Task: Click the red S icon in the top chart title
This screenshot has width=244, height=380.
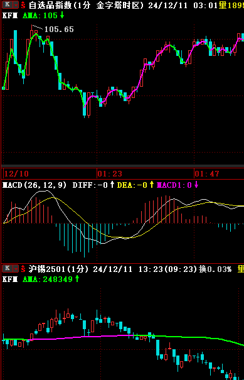Action: tap(23, 5)
